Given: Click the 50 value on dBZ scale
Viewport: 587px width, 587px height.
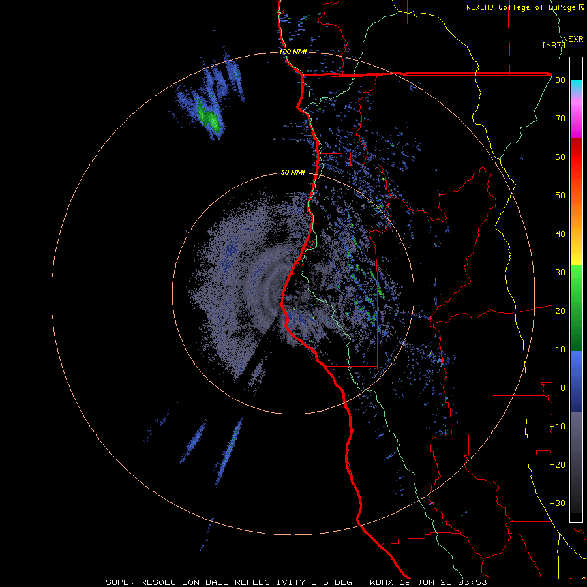Looking at the screenshot, I should 560,196.
